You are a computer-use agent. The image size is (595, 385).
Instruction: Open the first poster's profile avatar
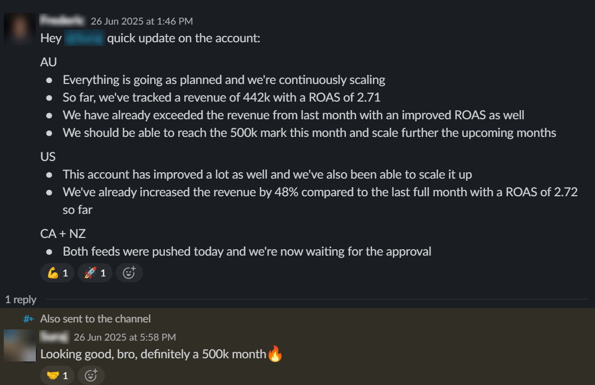(x=19, y=29)
